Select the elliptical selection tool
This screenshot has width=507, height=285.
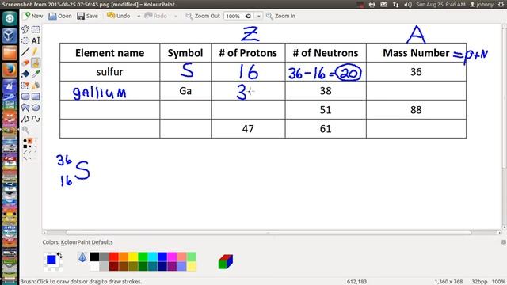(25, 40)
